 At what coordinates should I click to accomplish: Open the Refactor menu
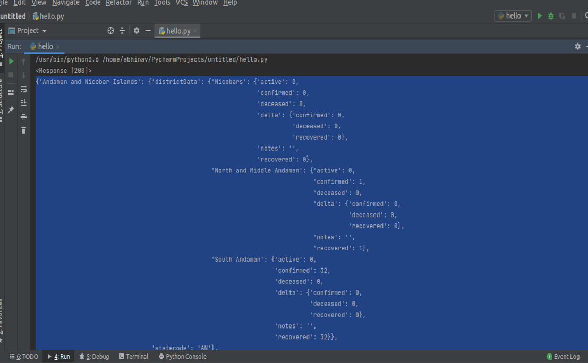(118, 3)
